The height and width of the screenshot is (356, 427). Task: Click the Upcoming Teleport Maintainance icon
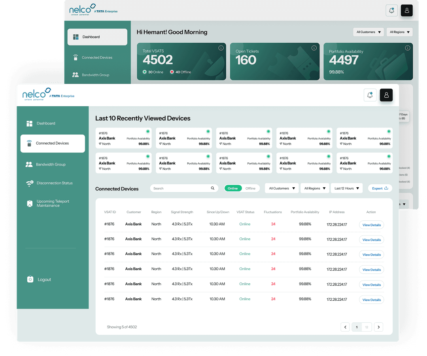[x=30, y=203]
